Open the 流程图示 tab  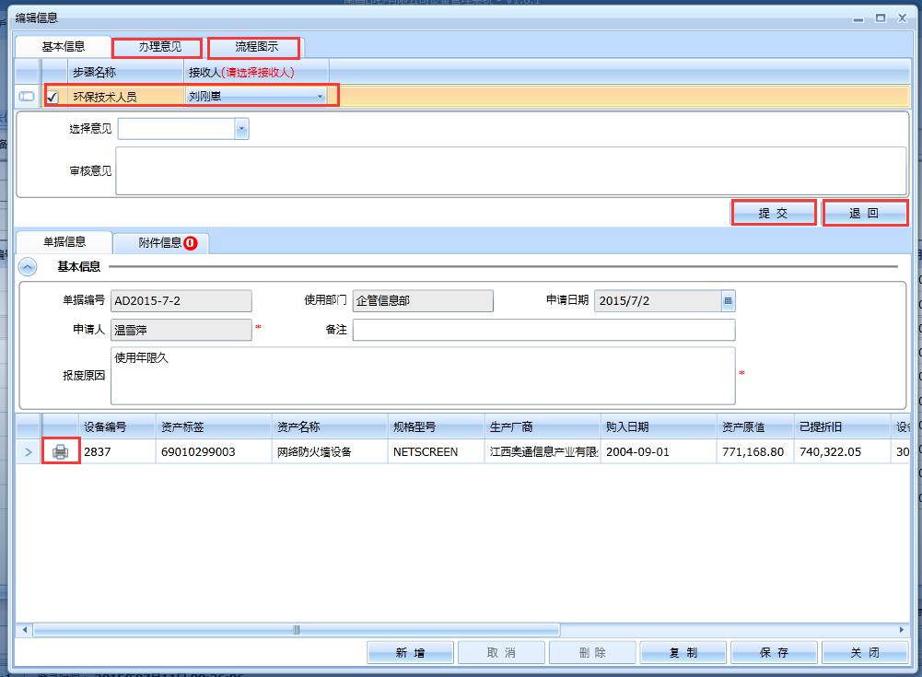coord(255,47)
